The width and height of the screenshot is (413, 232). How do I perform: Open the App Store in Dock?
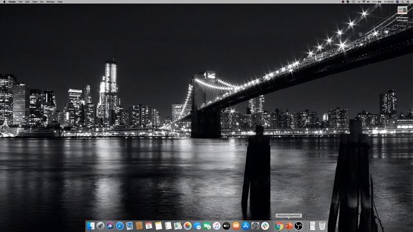(245, 226)
